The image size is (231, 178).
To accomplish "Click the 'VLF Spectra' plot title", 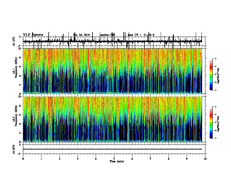I will click(33, 35).
